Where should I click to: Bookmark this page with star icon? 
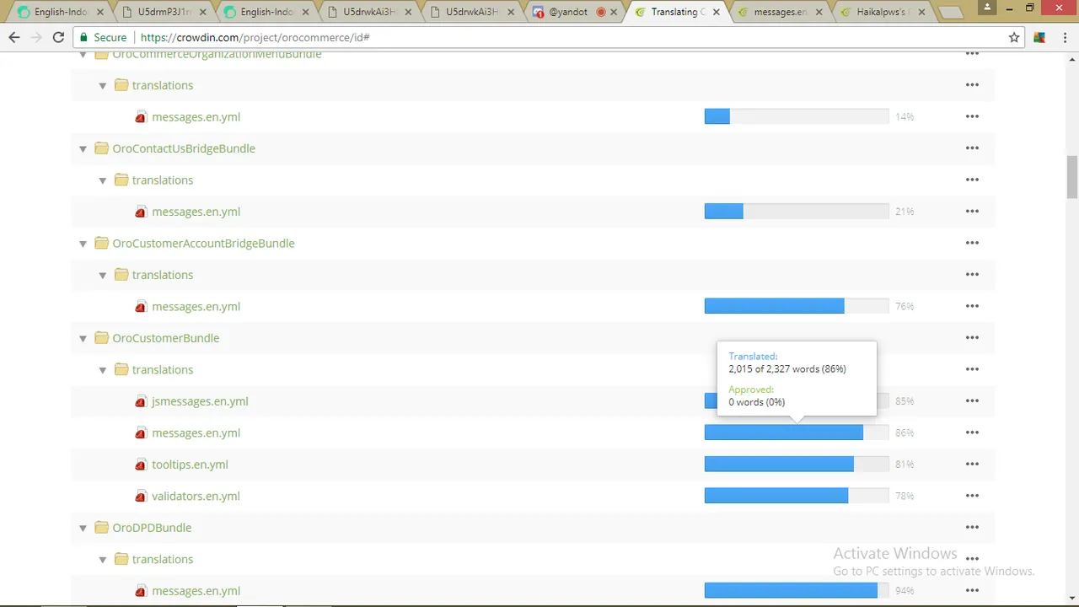1014,37
